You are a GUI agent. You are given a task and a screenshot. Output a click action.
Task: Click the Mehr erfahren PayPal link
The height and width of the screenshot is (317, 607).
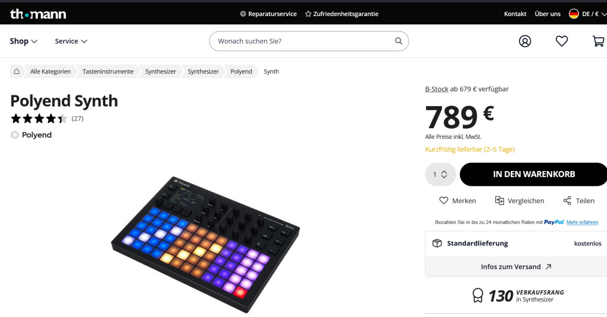[x=582, y=222]
